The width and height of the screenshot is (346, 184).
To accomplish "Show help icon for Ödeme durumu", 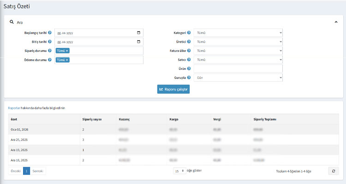I will [x=50, y=60].
